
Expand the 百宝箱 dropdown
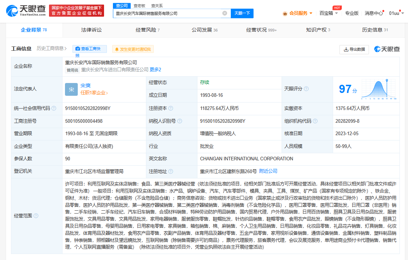point(328,13)
